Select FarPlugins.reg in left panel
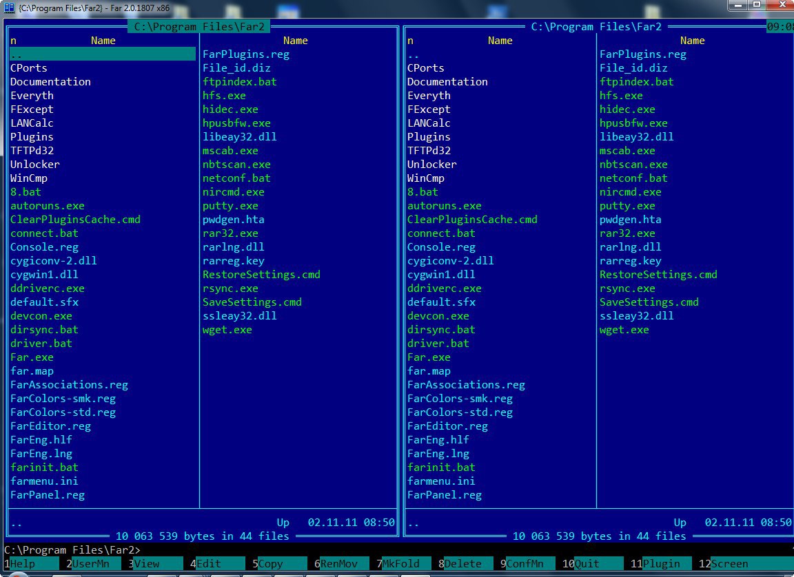 (x=246, y=54)
